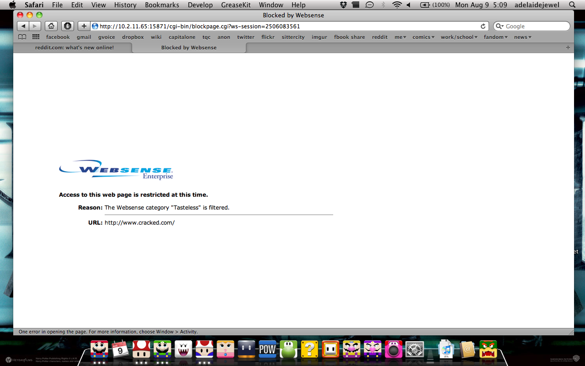Open the home page via house icon
This screenshot has height=366, width=585.
(51, 26)
